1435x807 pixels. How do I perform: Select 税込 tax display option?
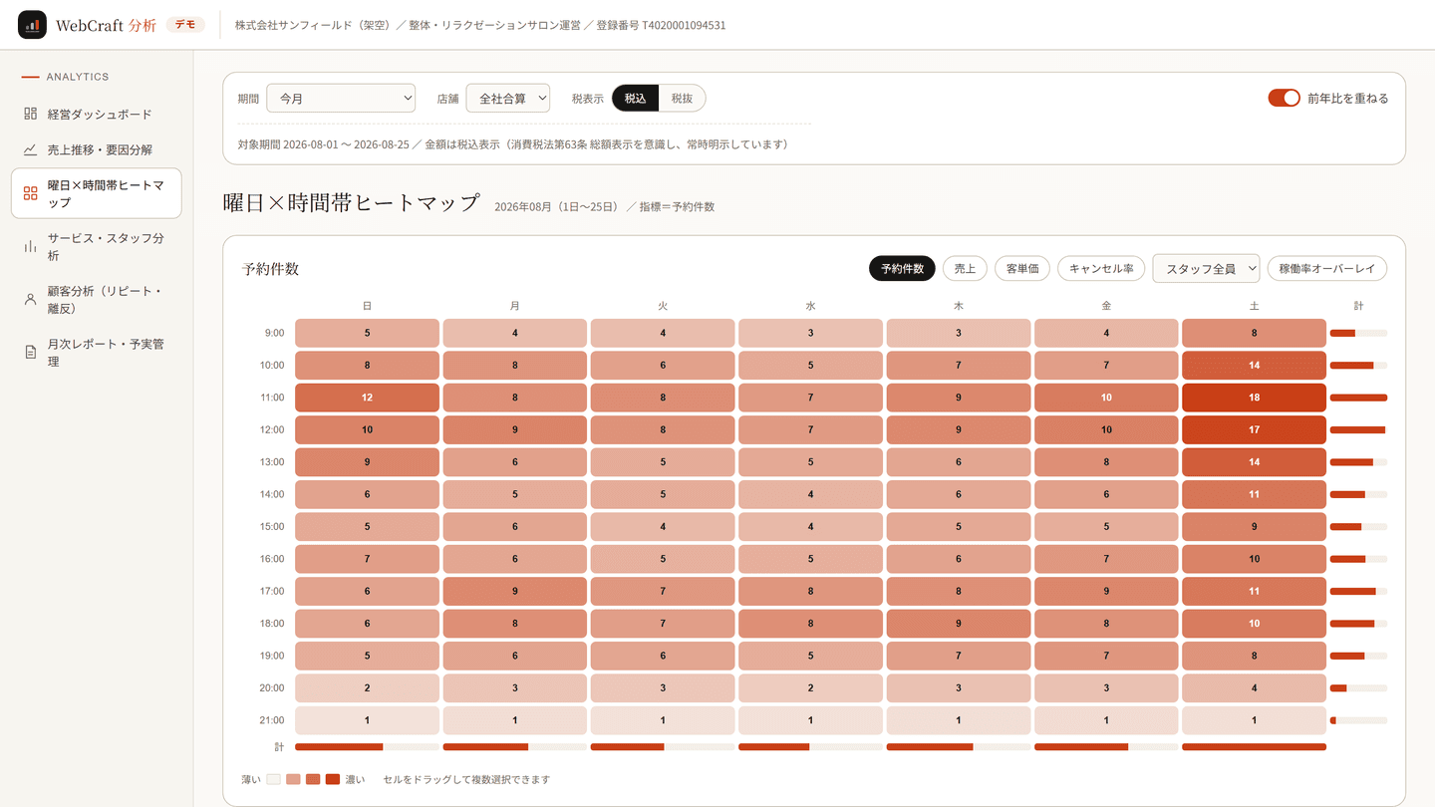click(636, 98)
